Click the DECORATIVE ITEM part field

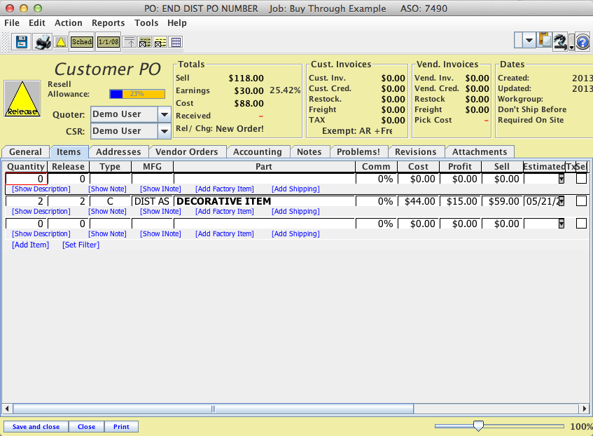pyautogui.click(x=264, y=201)
